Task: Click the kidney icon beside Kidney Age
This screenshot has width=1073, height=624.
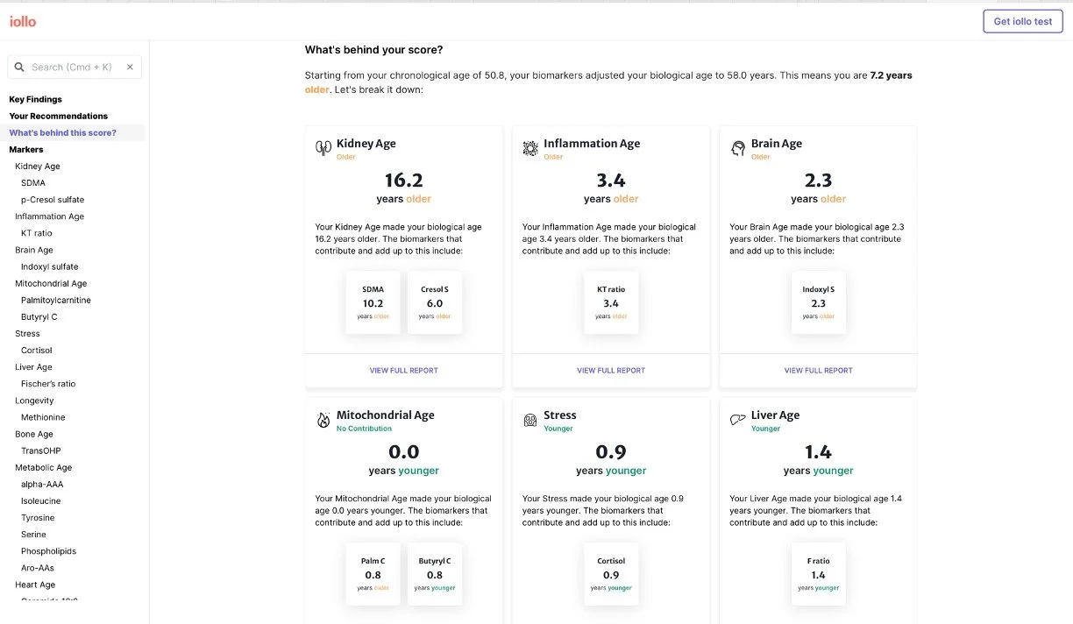Action: pyautogui.click(x=323, y=149)
